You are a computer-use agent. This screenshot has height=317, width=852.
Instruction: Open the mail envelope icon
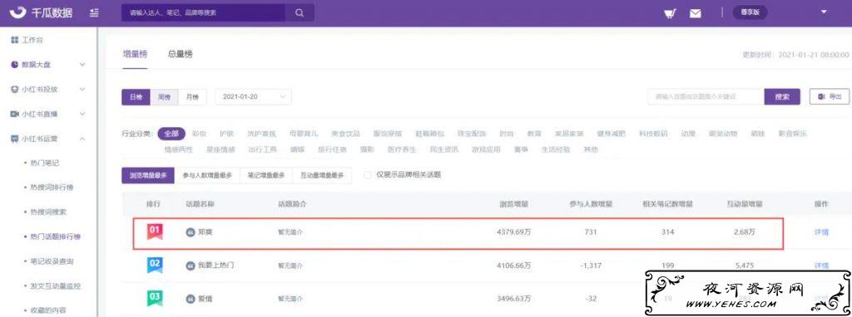pyautogui.click(x=695, y=13)
